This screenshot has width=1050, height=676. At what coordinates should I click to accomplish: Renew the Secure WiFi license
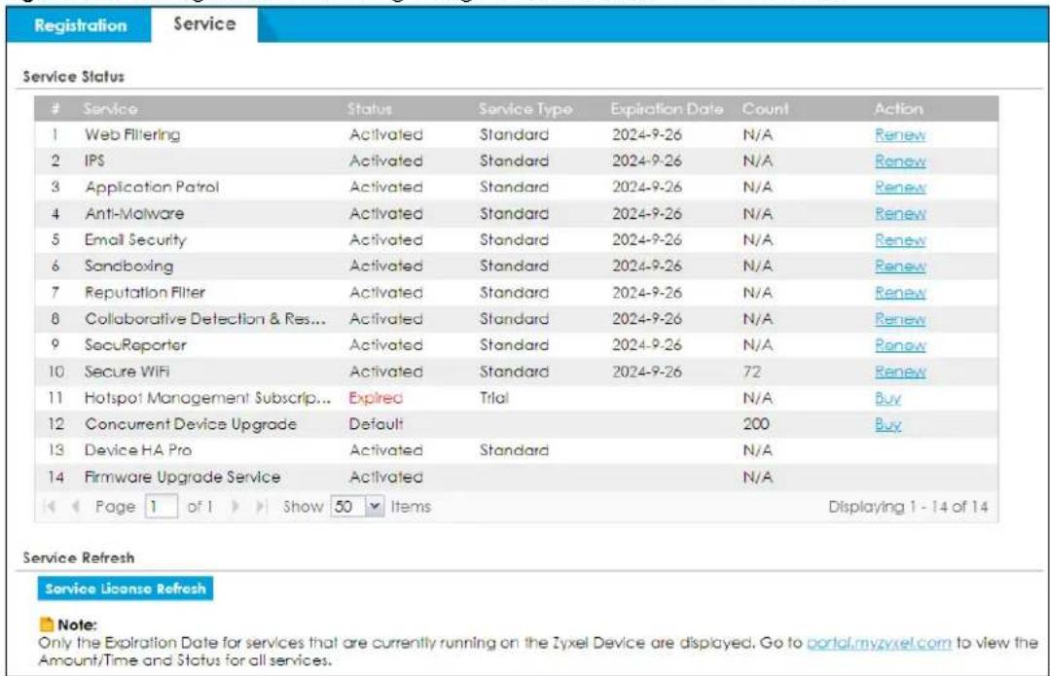point(900,372)
